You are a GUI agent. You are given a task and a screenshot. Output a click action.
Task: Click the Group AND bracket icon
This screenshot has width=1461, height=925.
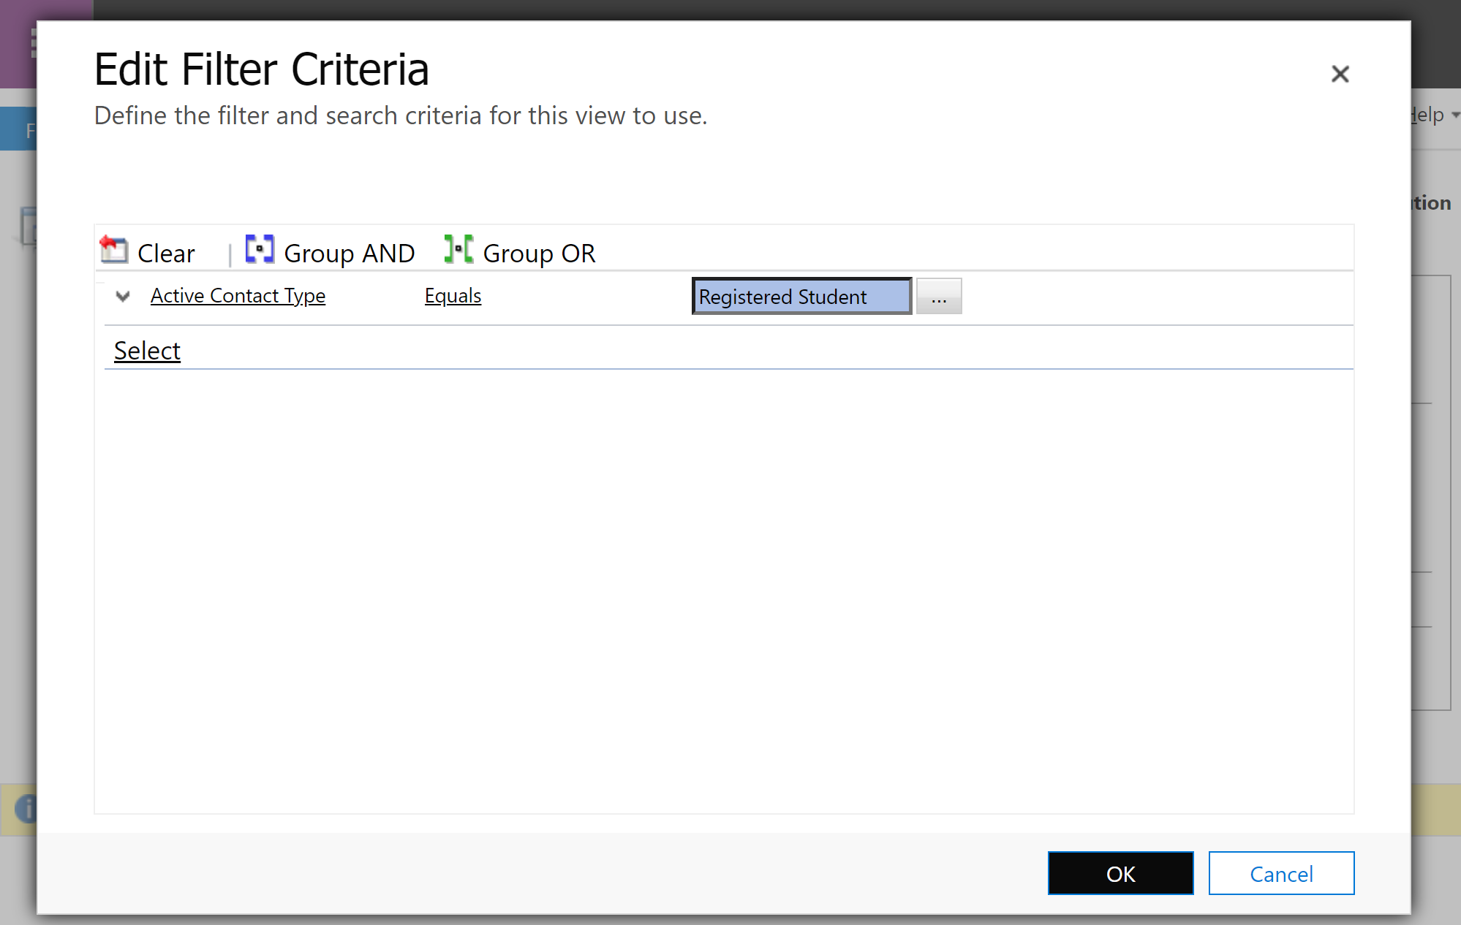[x=260, y=249]
